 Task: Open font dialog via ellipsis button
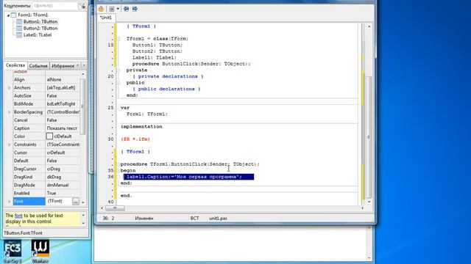(76, 202)
